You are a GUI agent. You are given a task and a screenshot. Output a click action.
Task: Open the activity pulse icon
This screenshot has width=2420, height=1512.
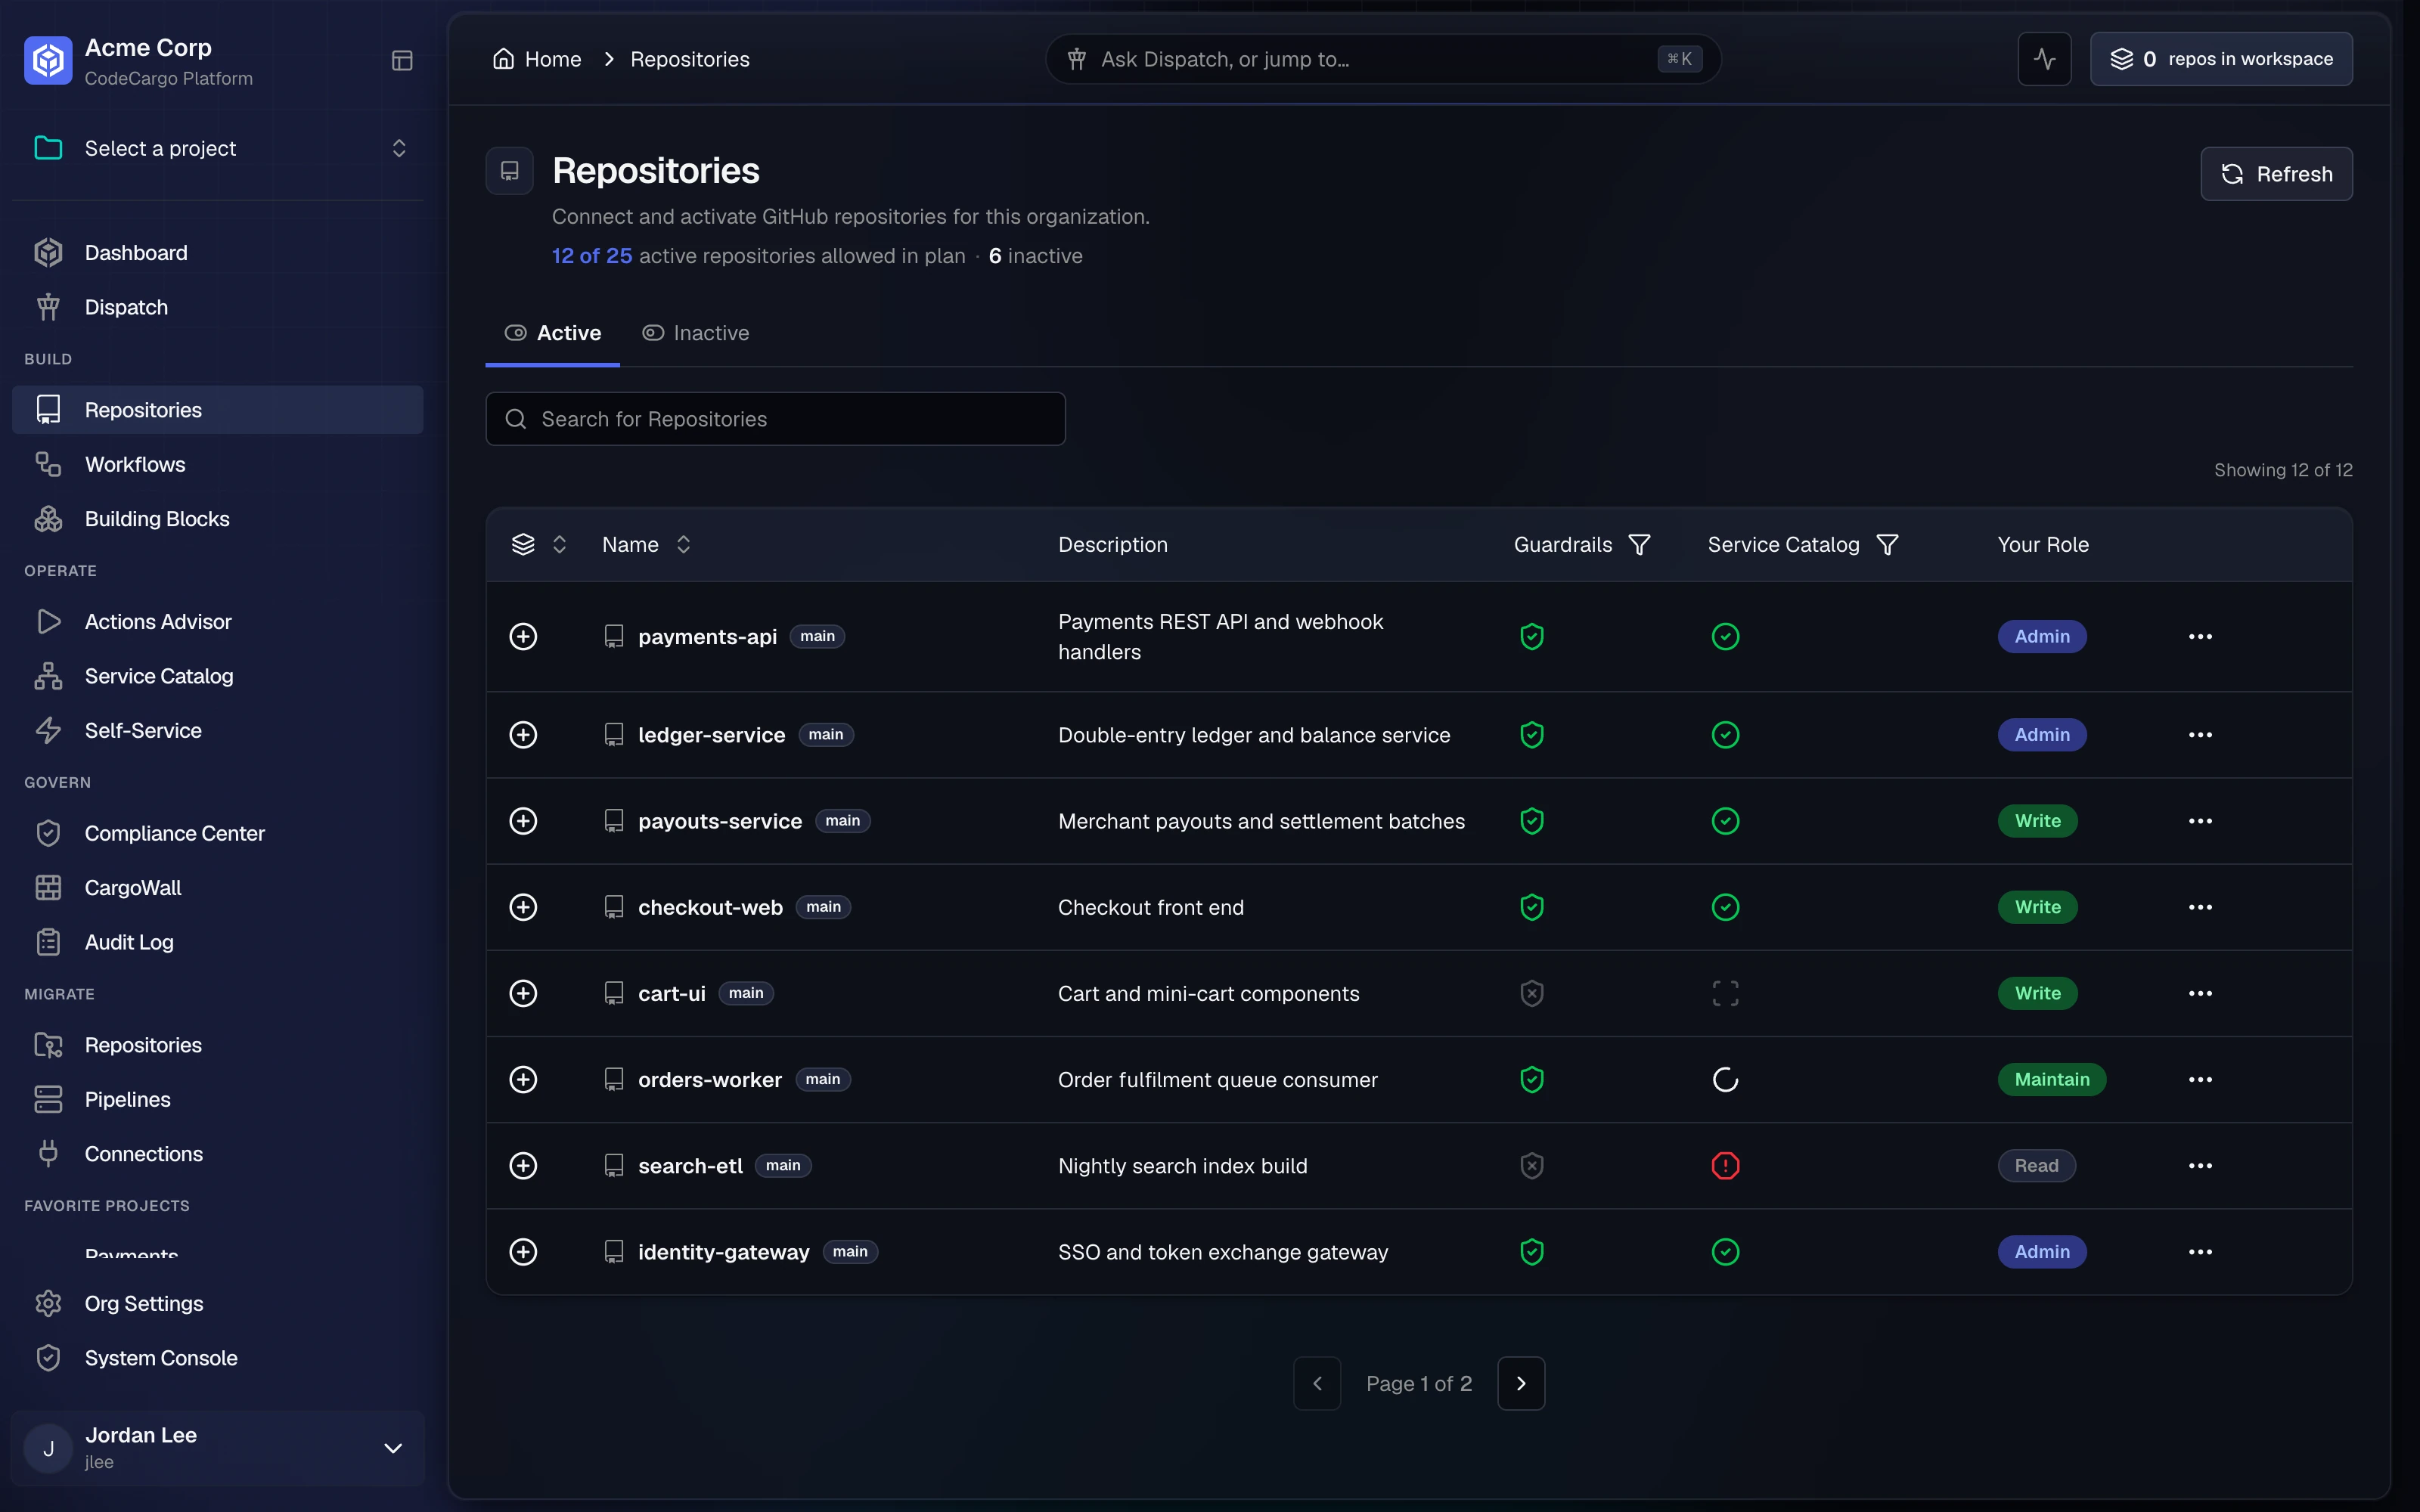pyautogui.click(x=2044, y=59)
